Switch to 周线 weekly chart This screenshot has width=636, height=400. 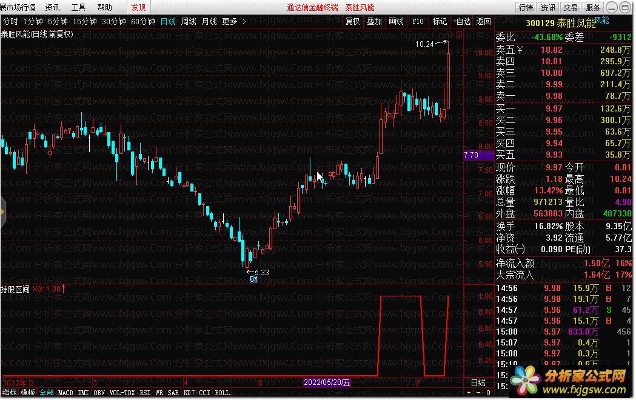[189, 21]
